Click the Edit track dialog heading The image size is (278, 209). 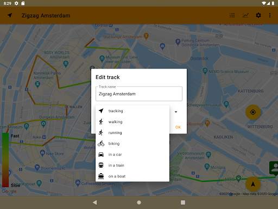coord(108,77)
